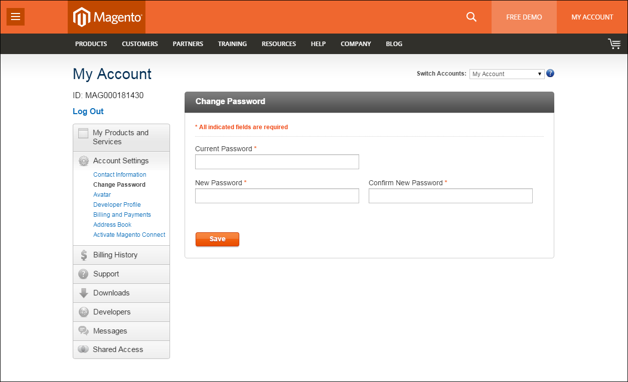Click the ID: MAG000181430 text
Viewport: 628px width, 382px height.
tap(108, 95)
